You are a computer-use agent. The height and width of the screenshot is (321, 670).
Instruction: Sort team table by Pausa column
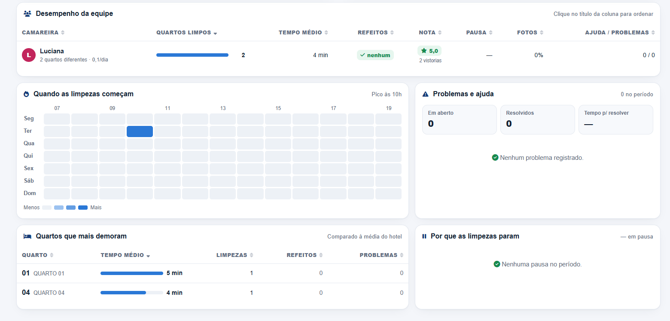pyautogui.click(x=479, y=33)
